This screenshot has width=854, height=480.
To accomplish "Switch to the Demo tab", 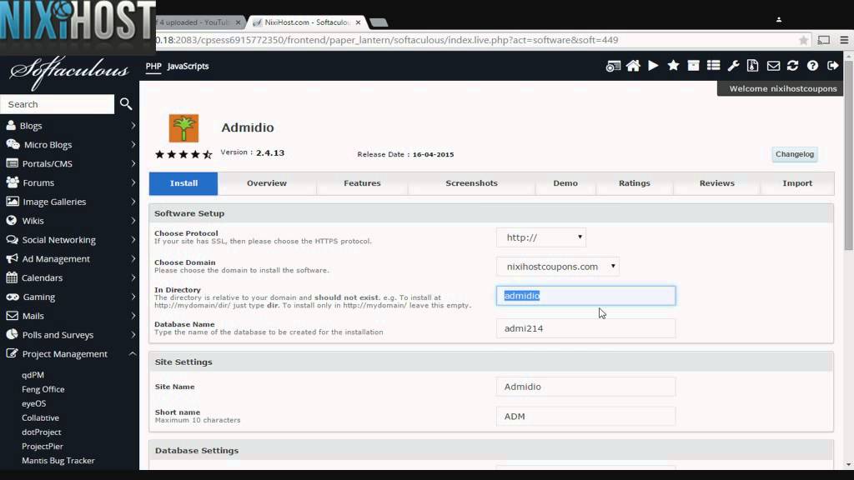I will tap(565, 183).
